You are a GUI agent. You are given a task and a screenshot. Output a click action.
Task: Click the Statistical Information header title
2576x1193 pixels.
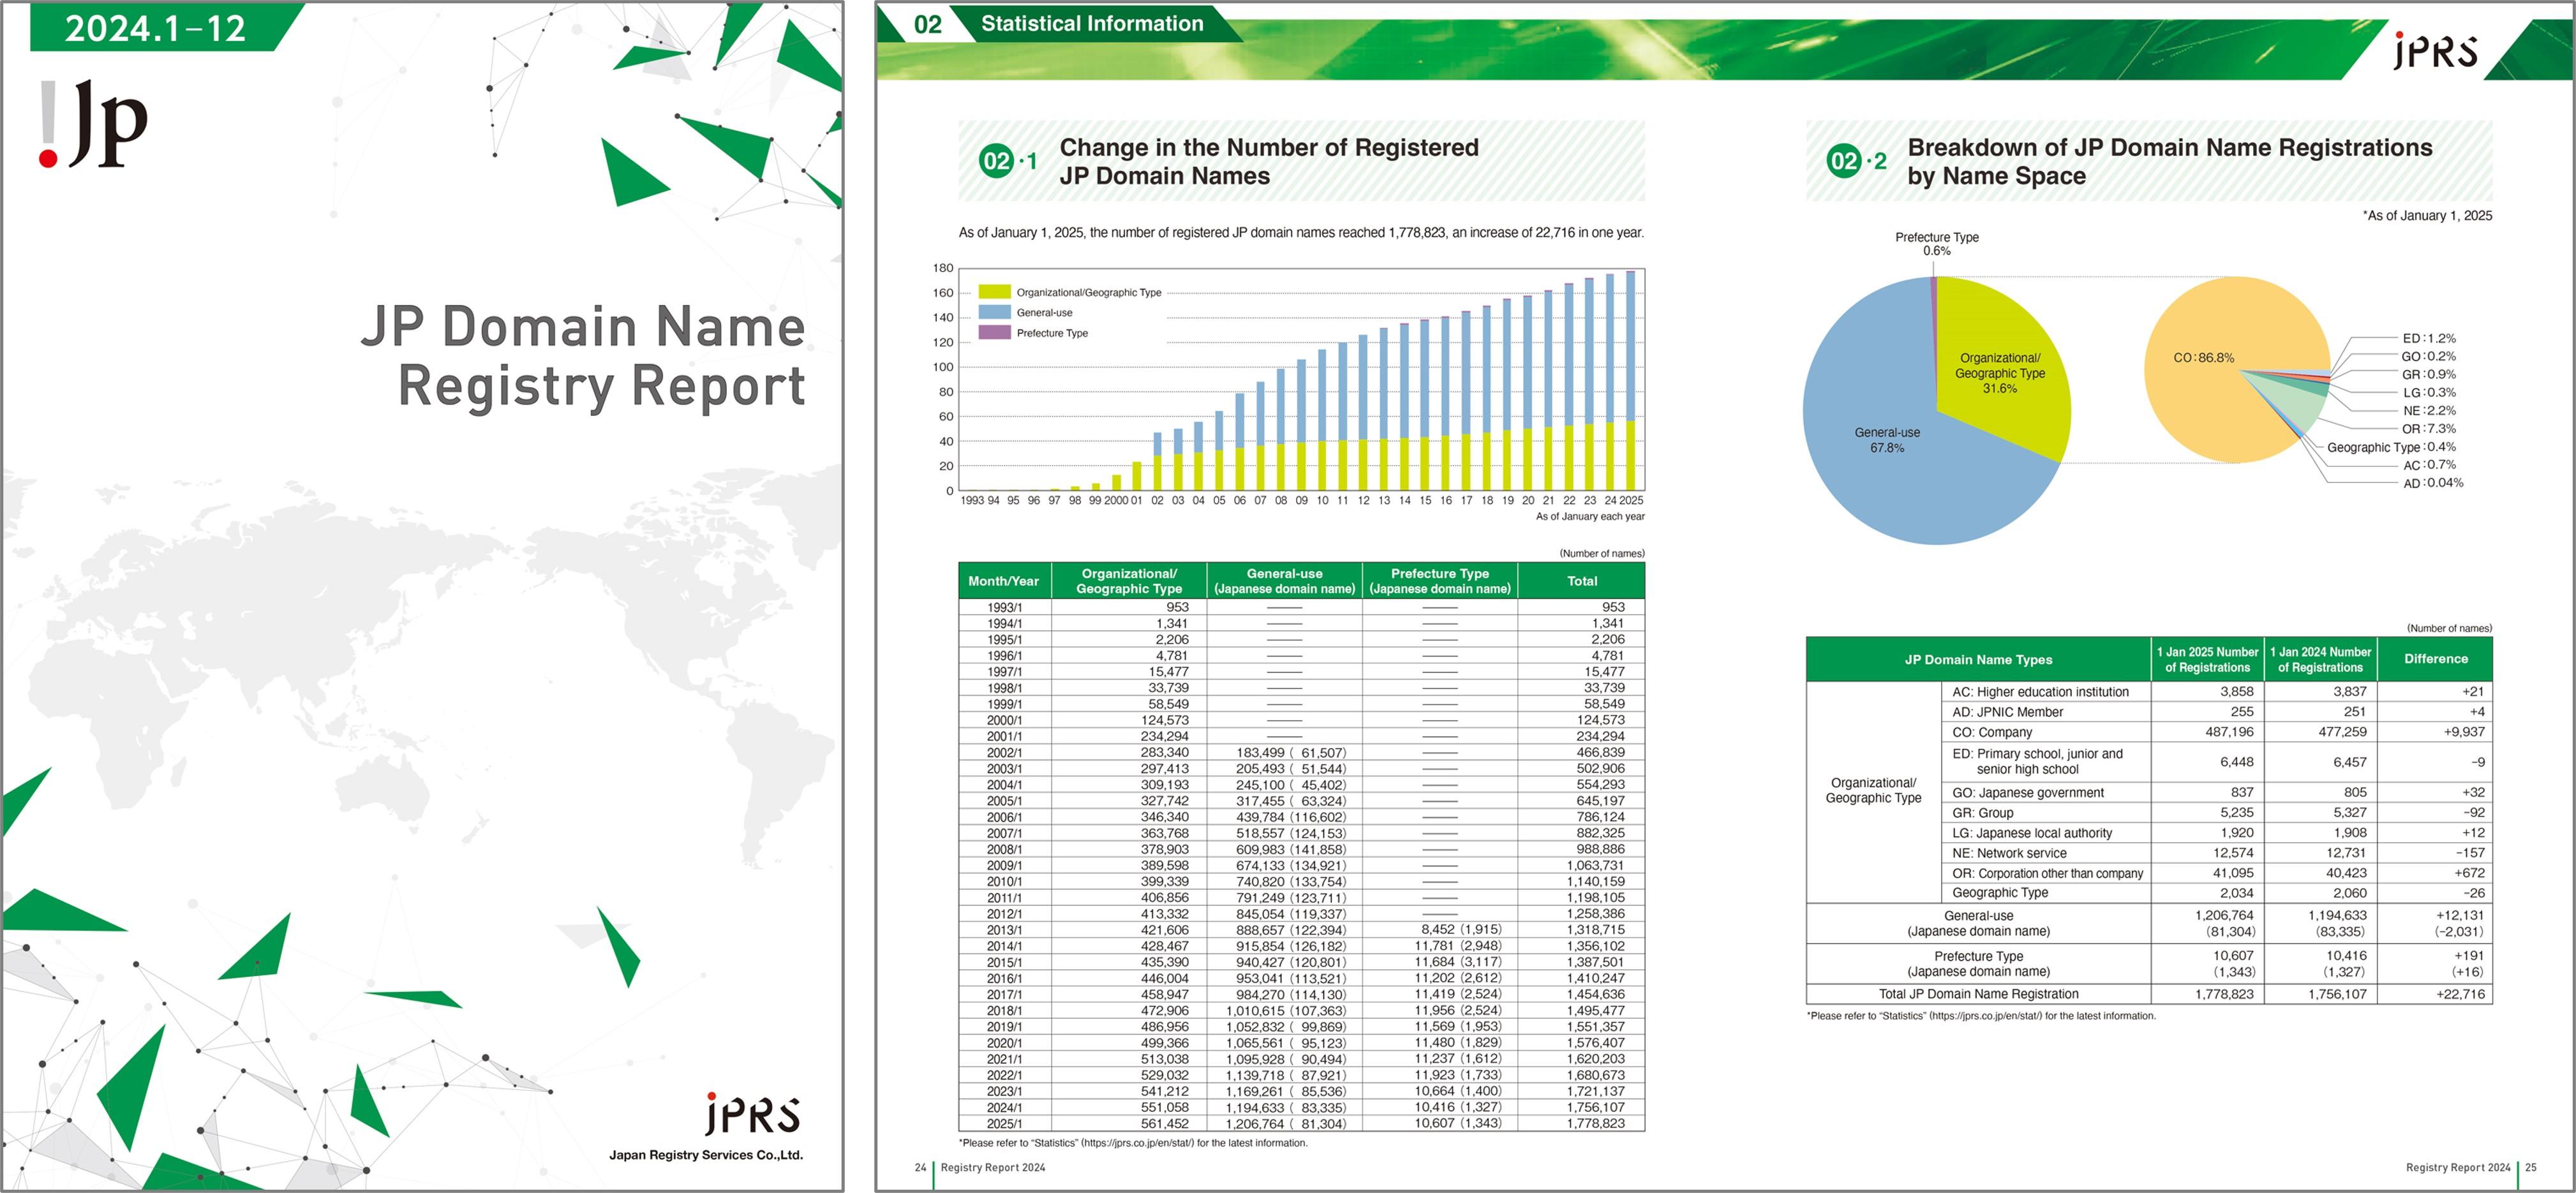1092,23
